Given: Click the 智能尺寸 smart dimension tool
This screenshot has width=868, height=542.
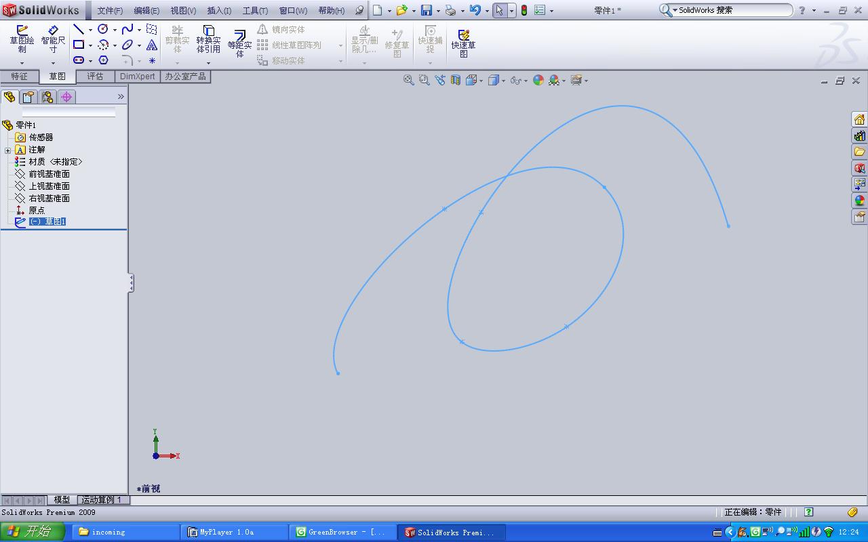Looking at the screenshot, I should pos(53,39).
